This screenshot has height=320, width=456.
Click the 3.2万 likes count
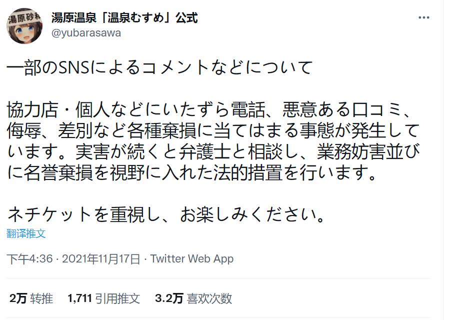(169, 298)
